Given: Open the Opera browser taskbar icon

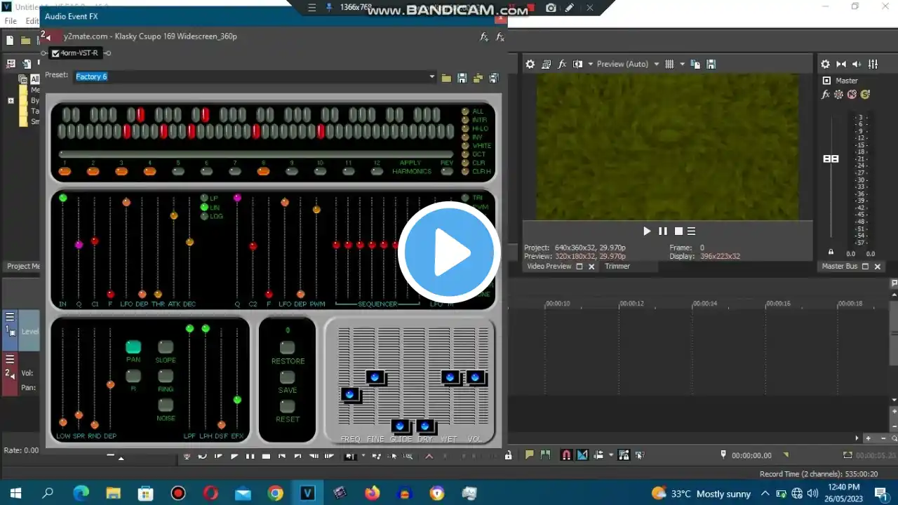Looking at the screenshot, I should point(210,493).
